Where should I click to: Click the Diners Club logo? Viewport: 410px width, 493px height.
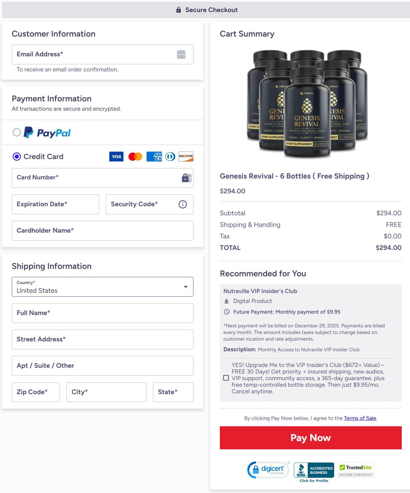pos(170,157)
